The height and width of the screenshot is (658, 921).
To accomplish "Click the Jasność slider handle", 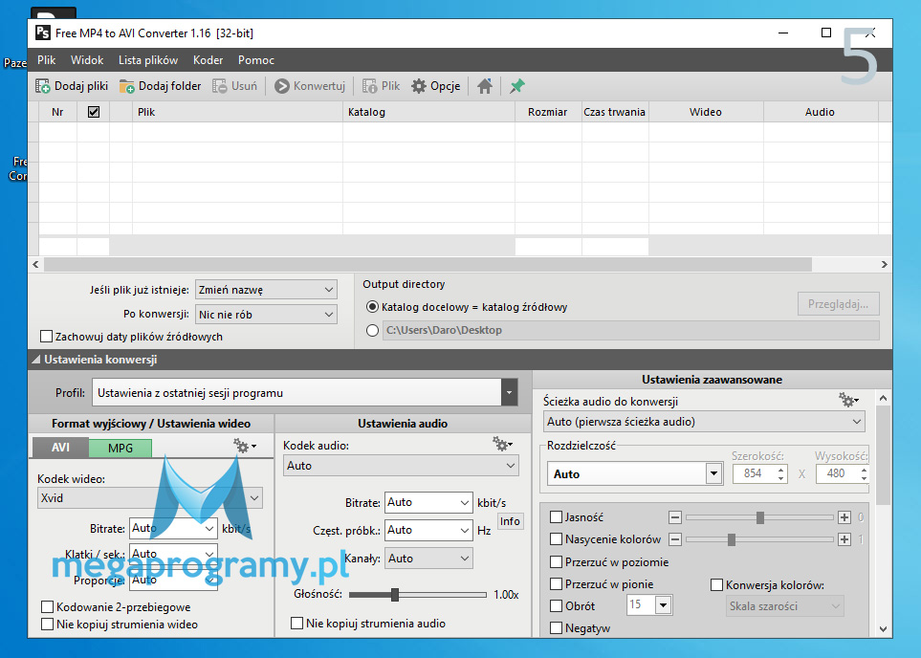I will (x=760, y=517).
